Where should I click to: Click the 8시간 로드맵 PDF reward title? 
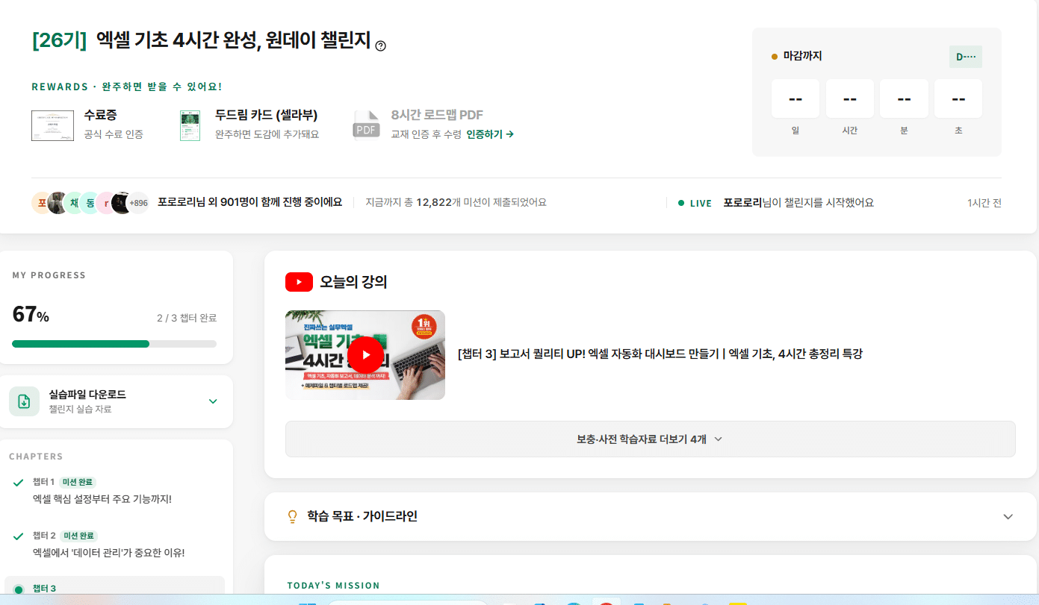coord(437,115)
